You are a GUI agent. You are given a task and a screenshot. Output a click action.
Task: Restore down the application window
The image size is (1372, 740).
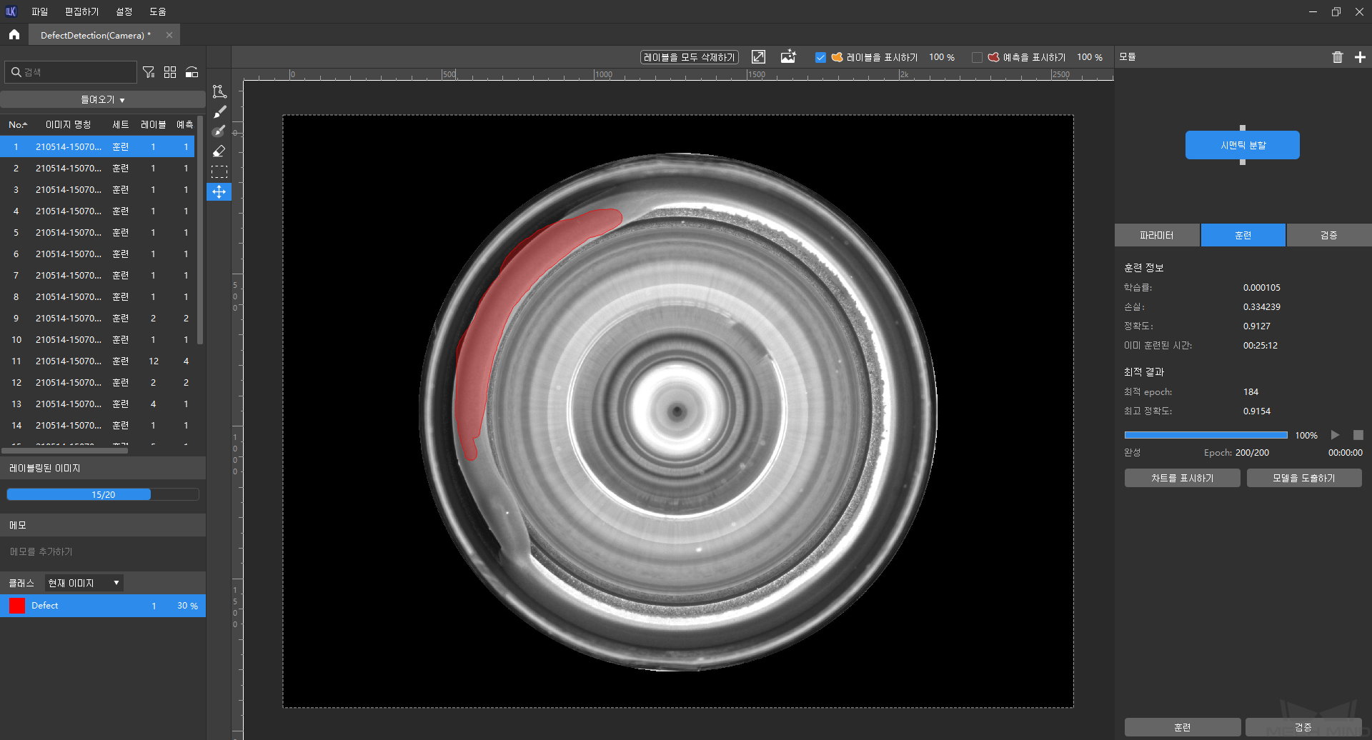coord(1336,11)
